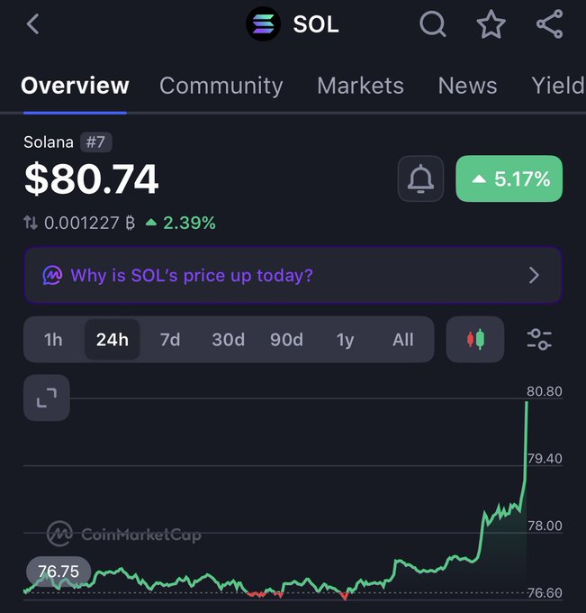Tap the 76.60 axis label

point(545,592)
